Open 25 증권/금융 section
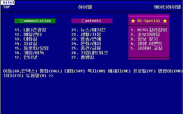This screenshot has height=114, width=183. (x=86, y=48)
